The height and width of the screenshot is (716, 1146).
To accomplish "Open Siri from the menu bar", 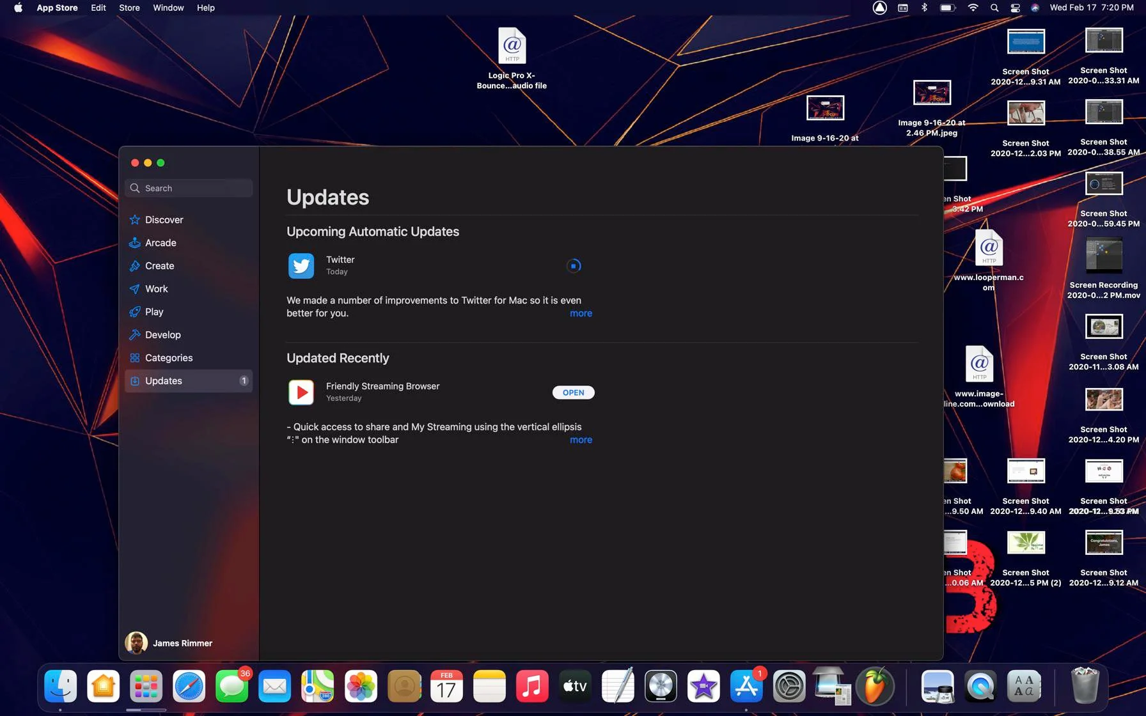I will point(1035,8).
